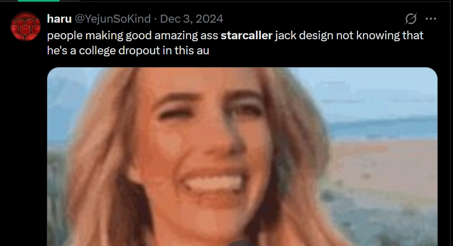Click the play button on the GIF
This screenshot has height=246, width=453.
click(242, 243)
